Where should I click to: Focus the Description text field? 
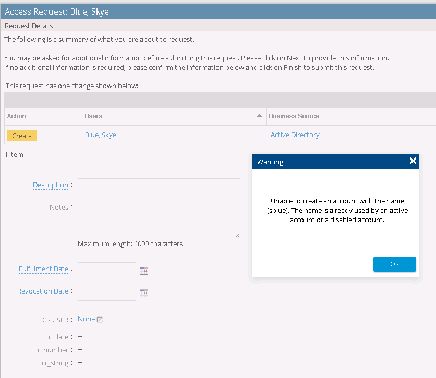pyautogui.click(x=159, y=186)
